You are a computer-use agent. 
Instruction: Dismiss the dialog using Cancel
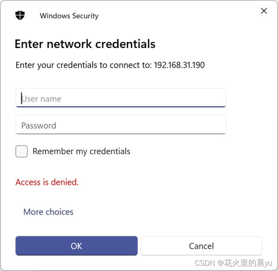(201, 246)
